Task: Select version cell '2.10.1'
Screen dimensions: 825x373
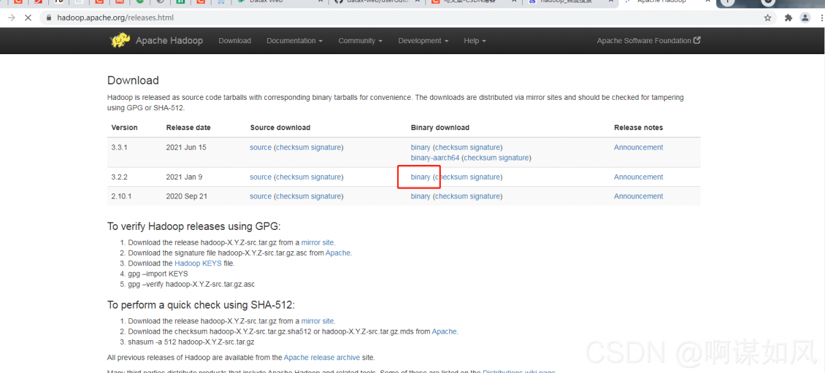Action: tap(121, 196)
